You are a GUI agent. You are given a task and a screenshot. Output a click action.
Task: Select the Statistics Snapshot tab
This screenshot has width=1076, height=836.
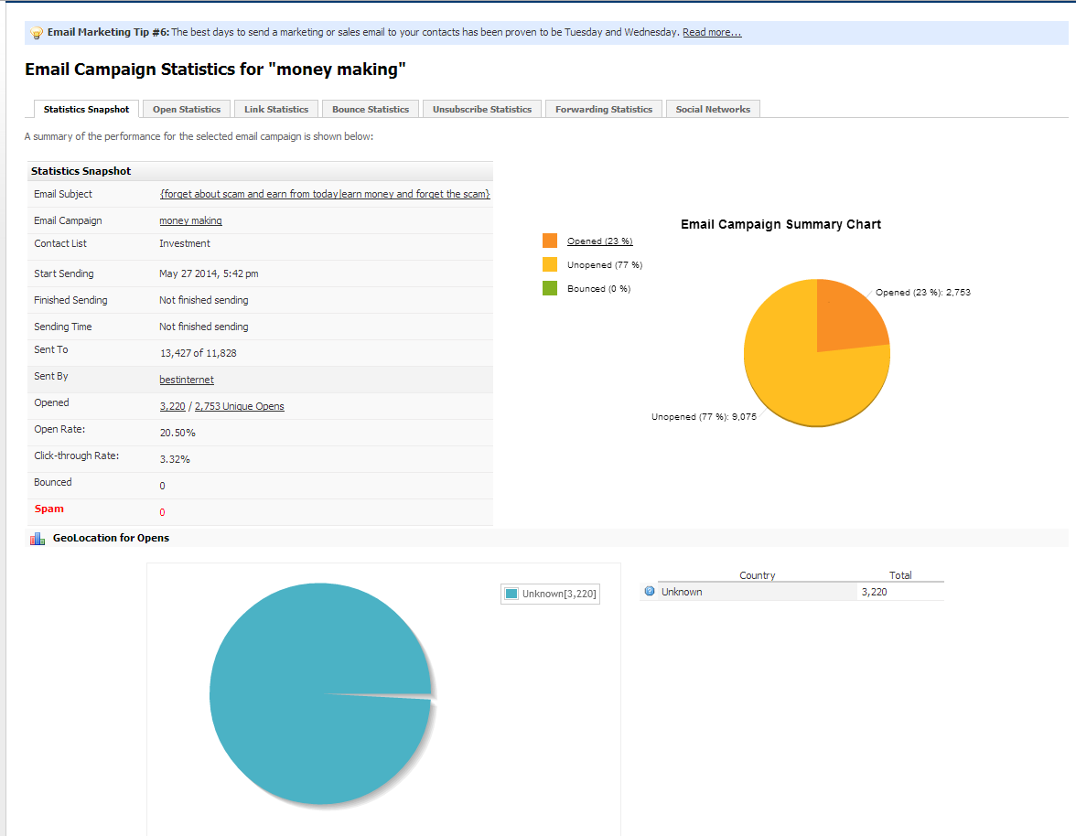pyautogui.click(x=85, y=108)
